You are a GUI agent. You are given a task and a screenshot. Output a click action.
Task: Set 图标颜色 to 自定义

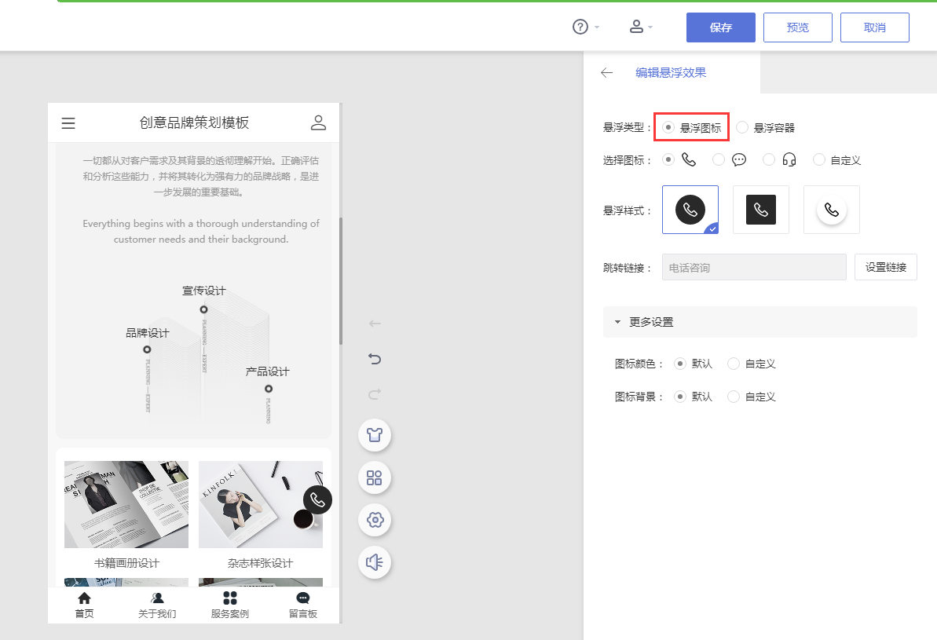(734, 364)
